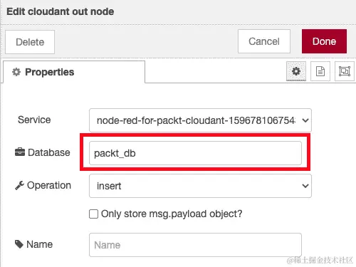Click the 'Only store msg.payload object?' label

click(172, 214)
